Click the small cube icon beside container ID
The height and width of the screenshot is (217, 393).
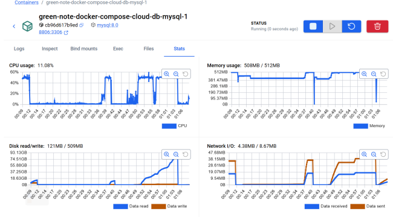(x=41, y=25)
